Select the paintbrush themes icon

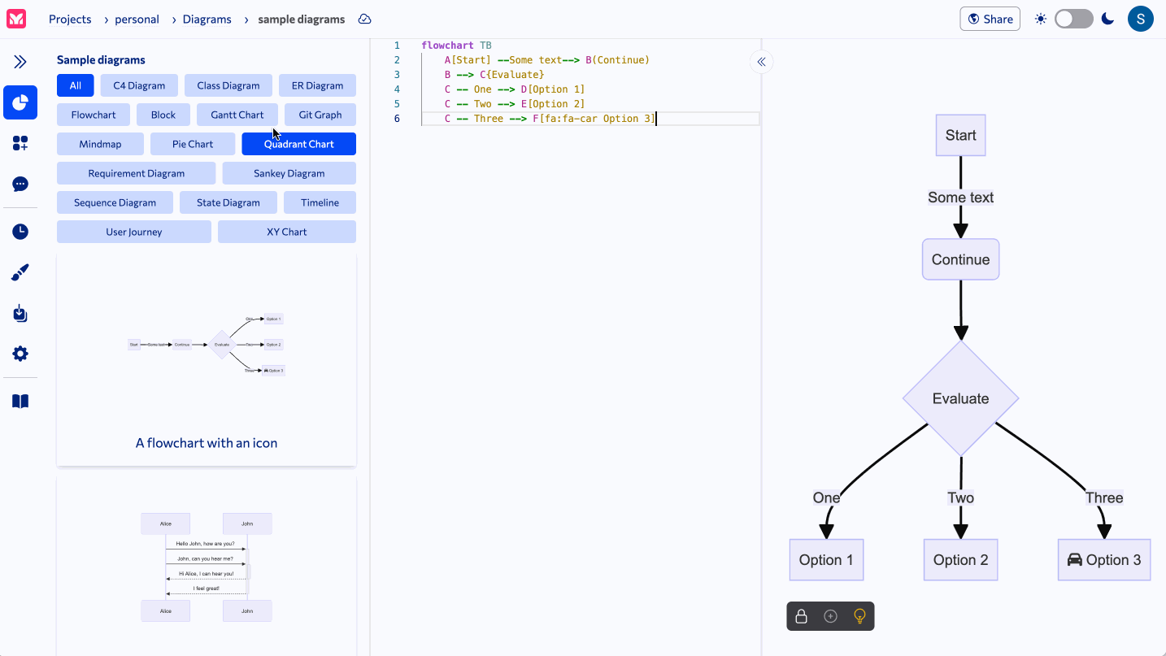(x=20, y=272)
